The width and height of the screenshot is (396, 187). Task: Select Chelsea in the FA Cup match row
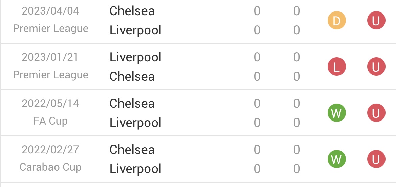coord(132,103)
